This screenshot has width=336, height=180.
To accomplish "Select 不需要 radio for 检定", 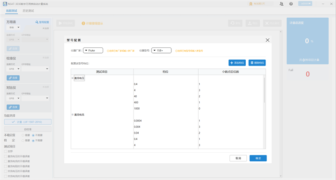I will click(33, 140).
